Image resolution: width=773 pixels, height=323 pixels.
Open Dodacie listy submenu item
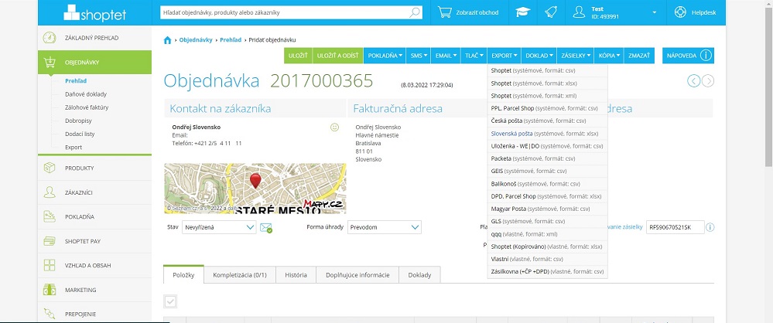click(80, 134)
